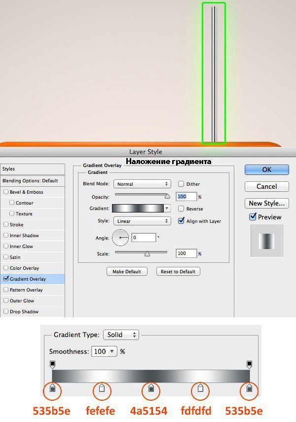Enable the Outer Glow checkbox
Viewport: 296px width, 422px height.
click(x=6, y=300)
